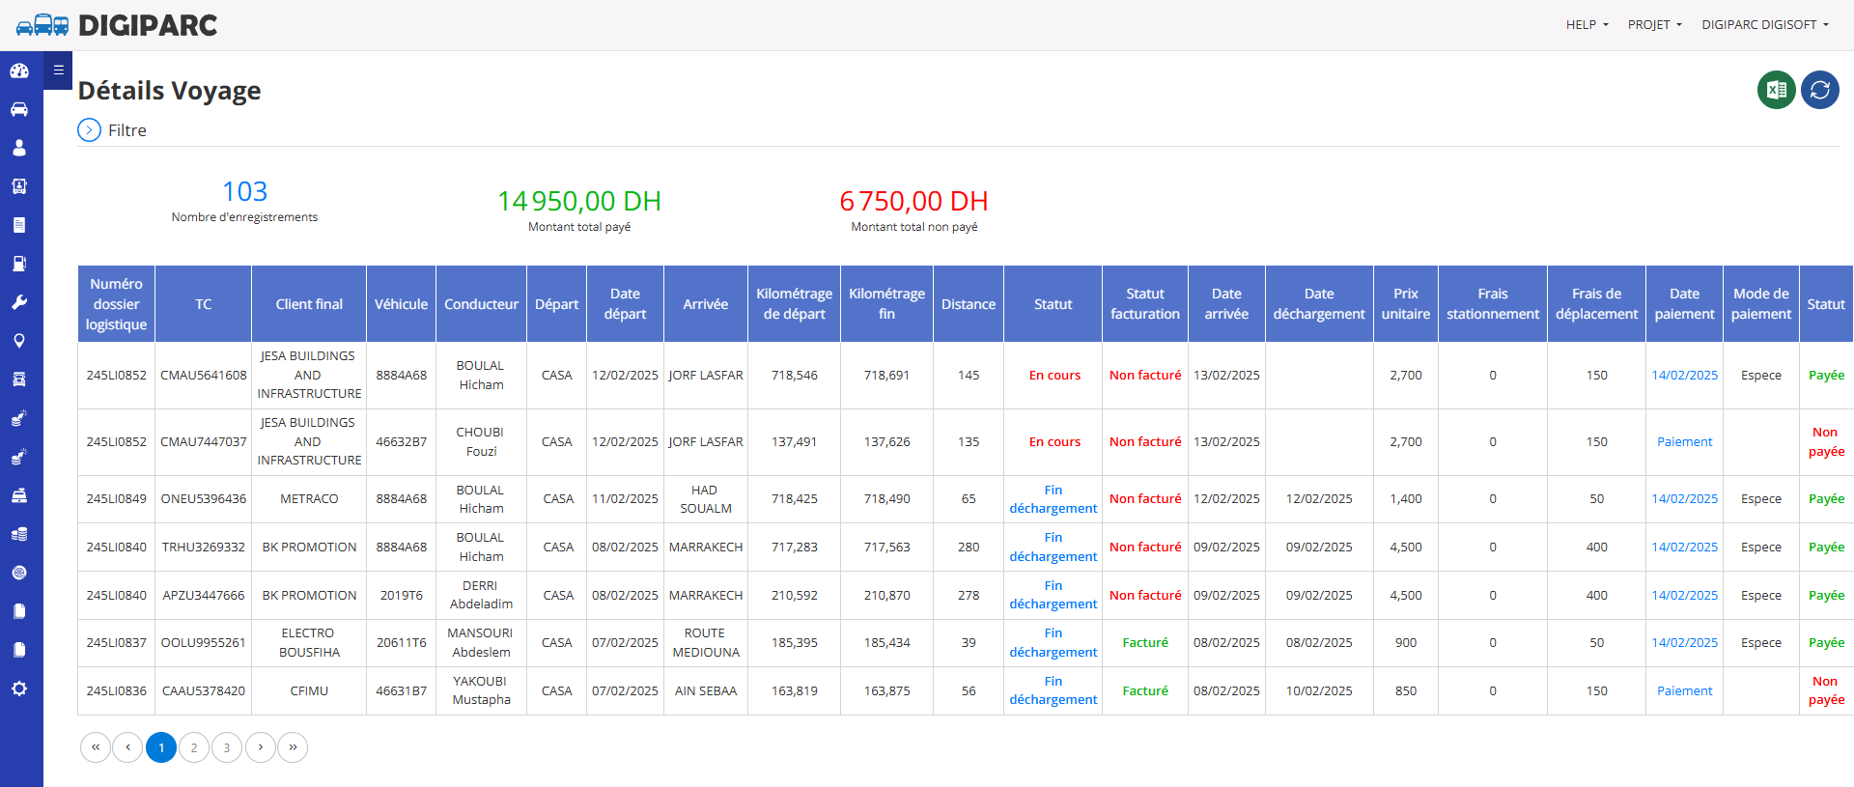Click the Distance column header
Screen dimensions: 1854x787
(x=969, y=304)
